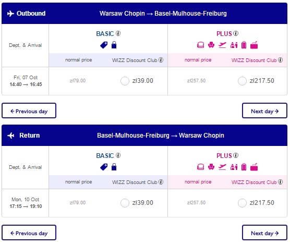Click outbound PLUS WIZZ Discount Club info icon
This screenshot has width=290, height=245.
[280, 60]
